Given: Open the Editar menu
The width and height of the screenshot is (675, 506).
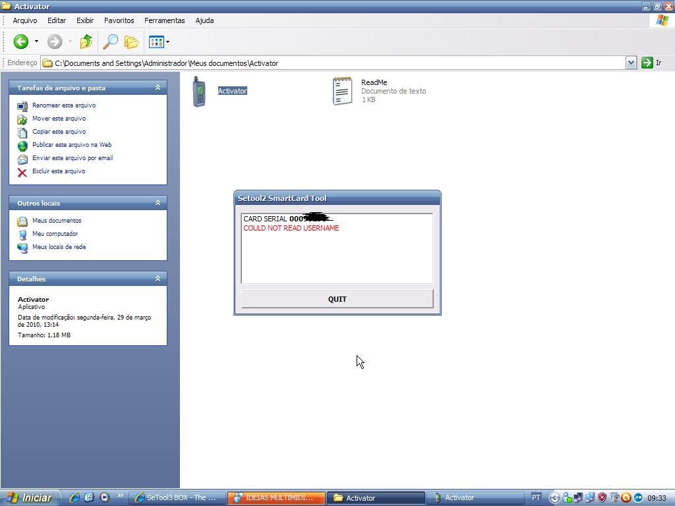Looking at the screenshot, I should point(57,20).
